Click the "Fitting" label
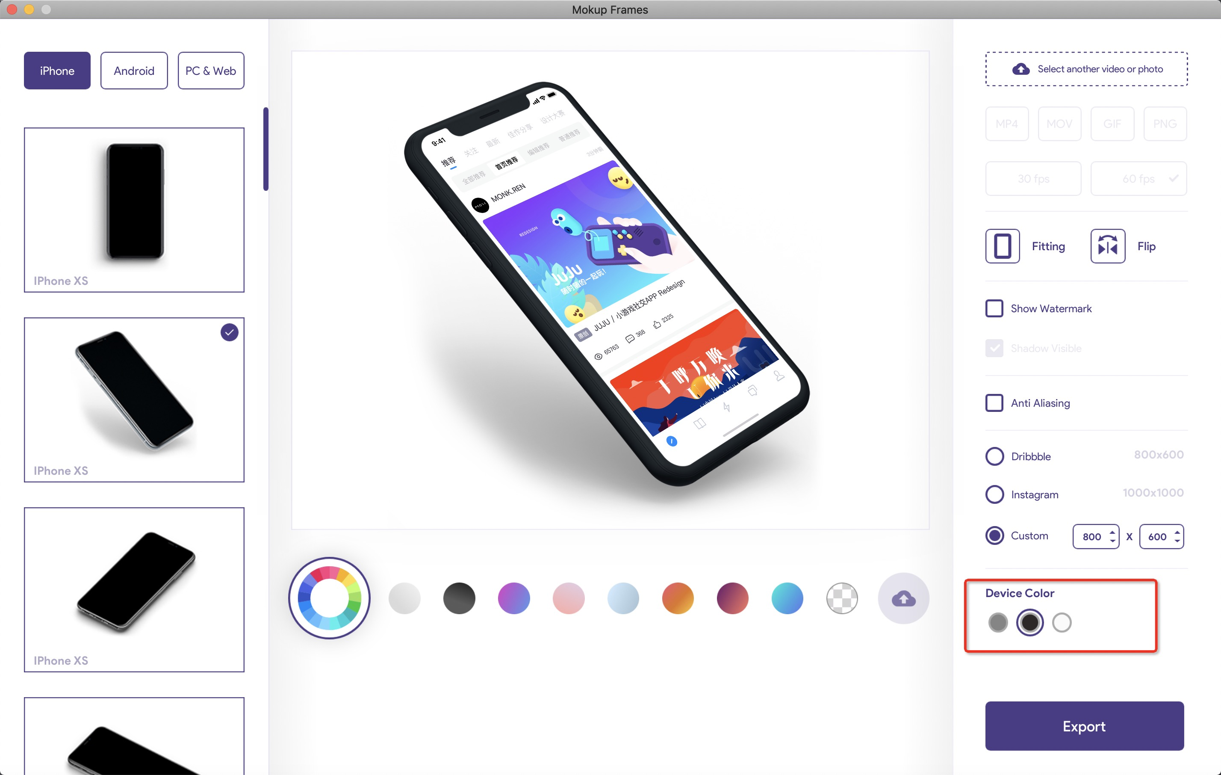Viewport: 1221px width, 775px height. pyautogui.click(x=1049, y=246)
